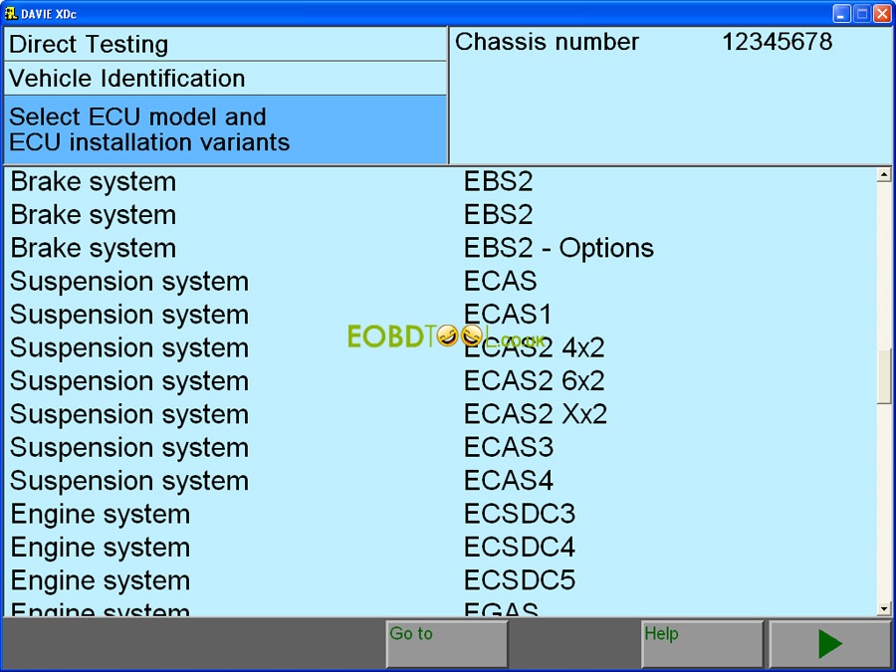Select the Suspension system ECAS2 4x2 row

[x=440, y=347]
